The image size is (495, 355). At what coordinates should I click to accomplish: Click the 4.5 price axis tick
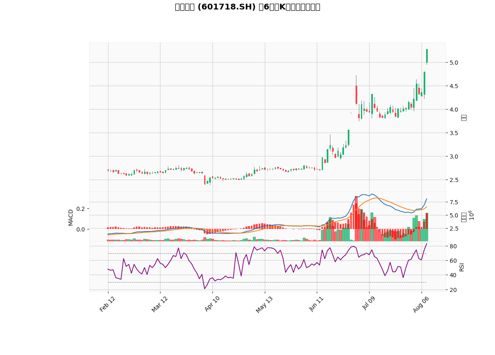453,86
